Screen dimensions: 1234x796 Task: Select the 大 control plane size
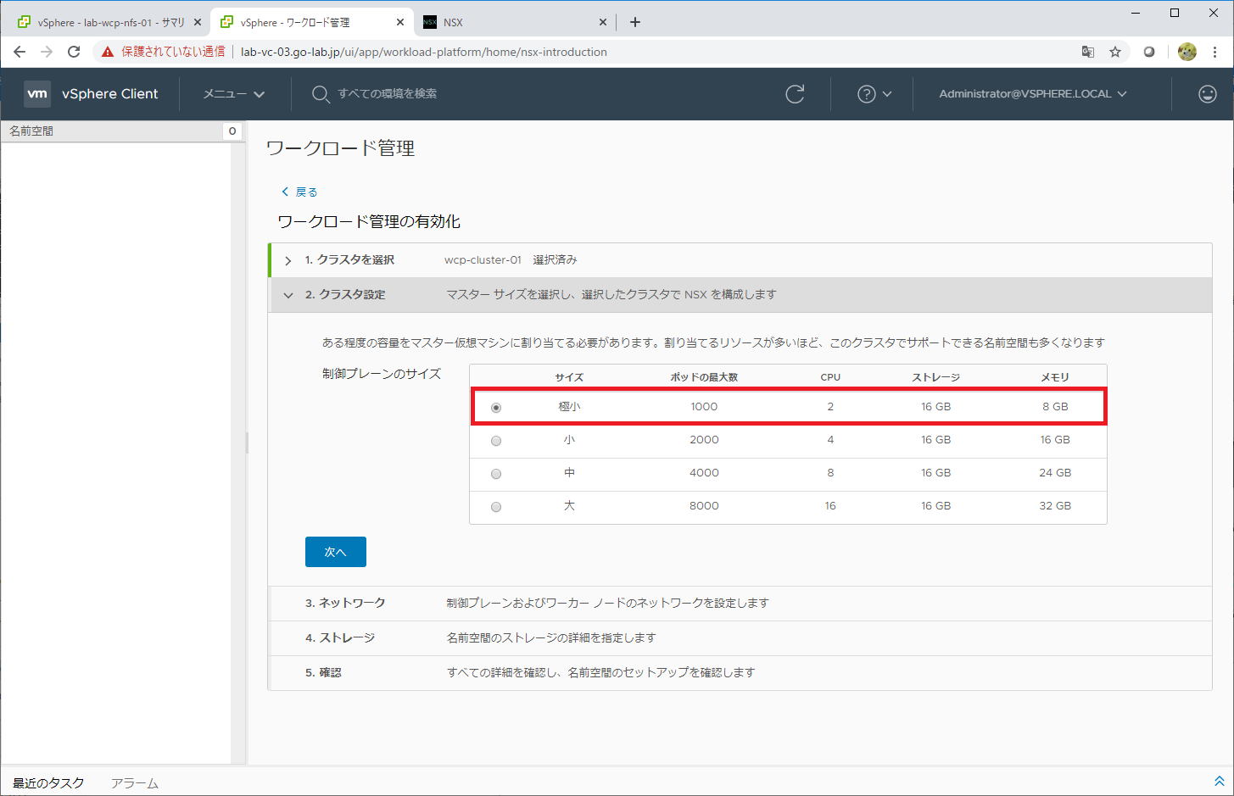pos(496,507)
